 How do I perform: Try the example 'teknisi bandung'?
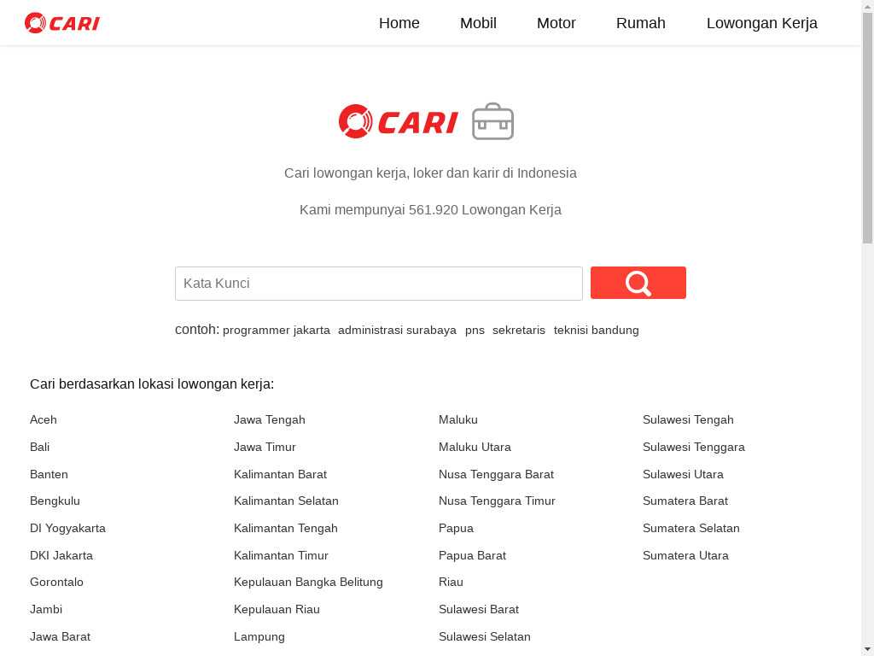597,331
